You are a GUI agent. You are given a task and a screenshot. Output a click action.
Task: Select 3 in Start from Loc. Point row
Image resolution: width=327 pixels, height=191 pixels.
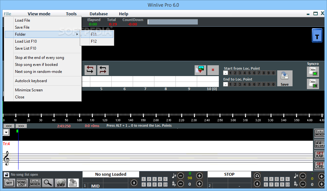(240, 73)
